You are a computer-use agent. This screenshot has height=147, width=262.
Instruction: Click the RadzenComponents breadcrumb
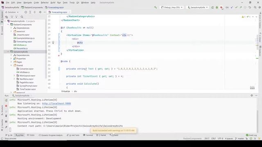tap(32, 7)
